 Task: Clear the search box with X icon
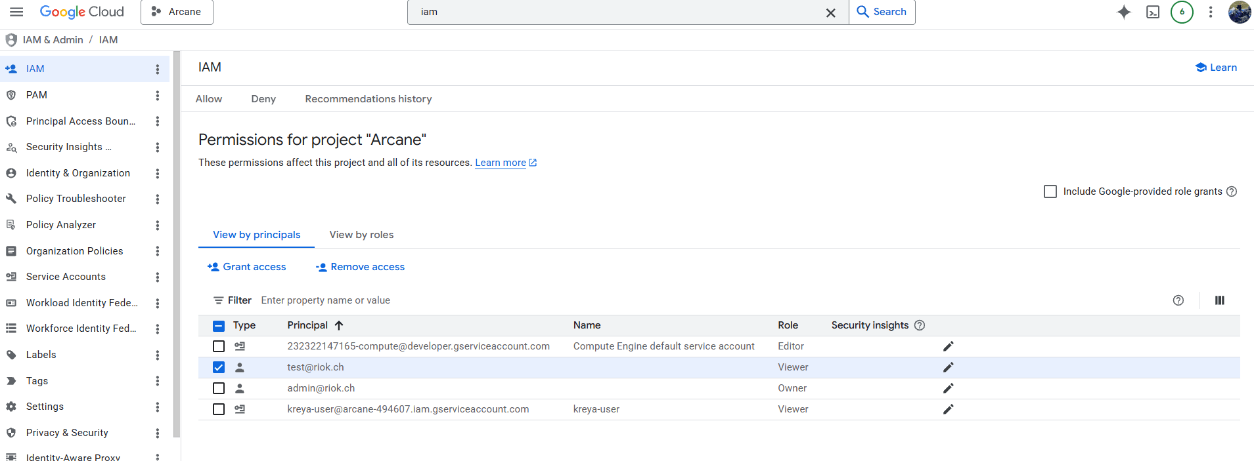[830, 12]
